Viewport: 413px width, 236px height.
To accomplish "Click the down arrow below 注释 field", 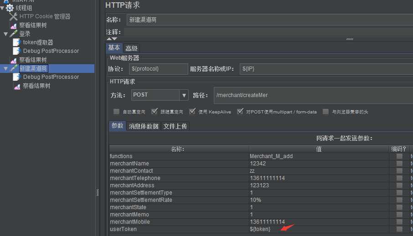I will point(114,39).
